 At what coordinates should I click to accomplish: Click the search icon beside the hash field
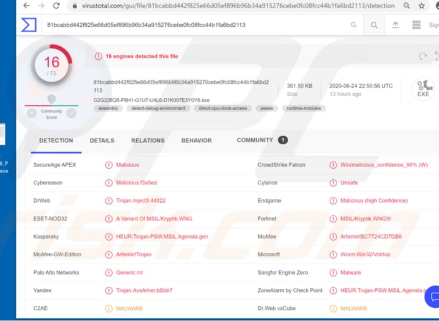[x=354, y=24]
